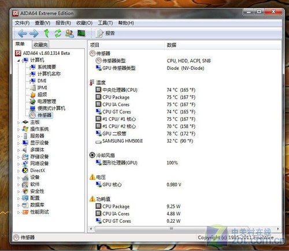
Task: Click the 项目 column header
Action: 126,45
